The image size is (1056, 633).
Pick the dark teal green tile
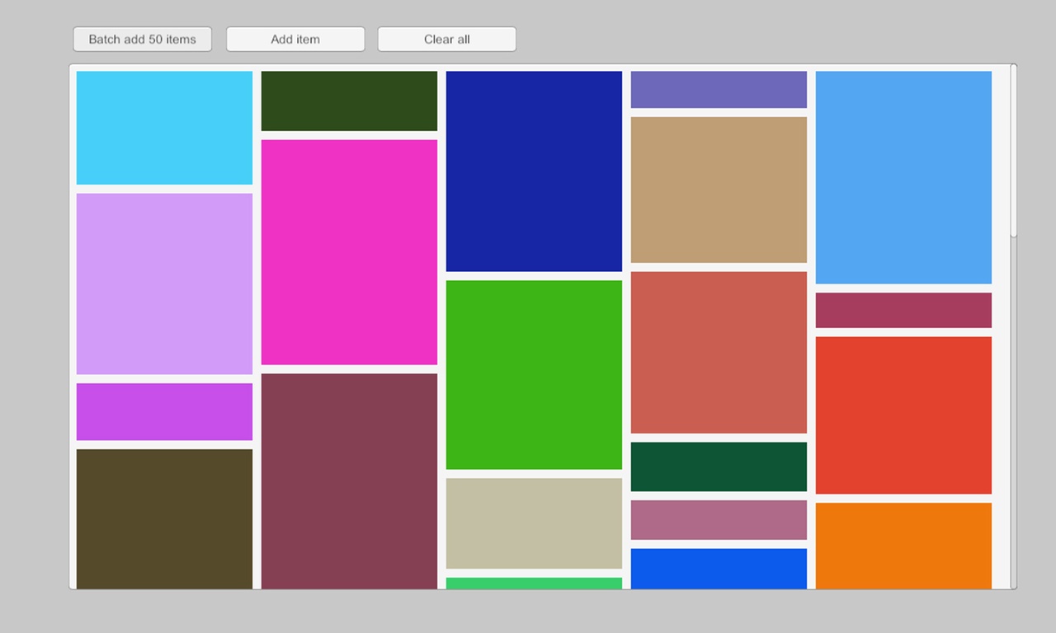(x=719, y=467)
